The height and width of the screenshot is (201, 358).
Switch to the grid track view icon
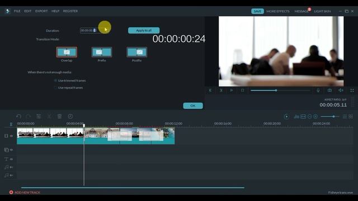pos(351,117)
